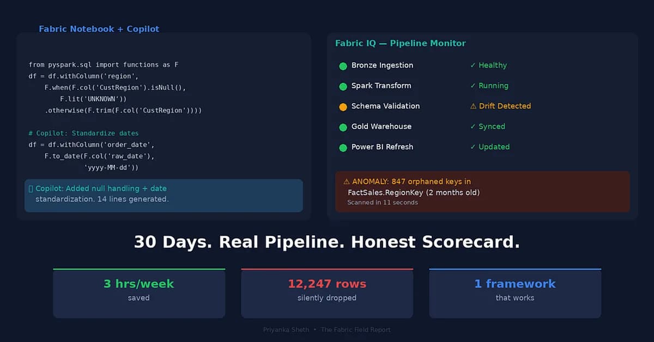Switch to the Fabric Notebook + Copilot tab
Screen dimensions: 654x342
tap(98, 29)
